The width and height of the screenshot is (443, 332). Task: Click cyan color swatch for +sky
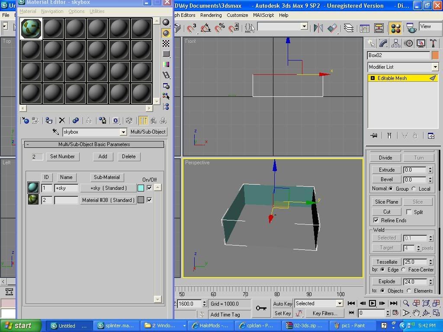(141, 188)
